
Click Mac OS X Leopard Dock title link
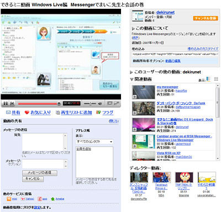[x=185, y=121]
